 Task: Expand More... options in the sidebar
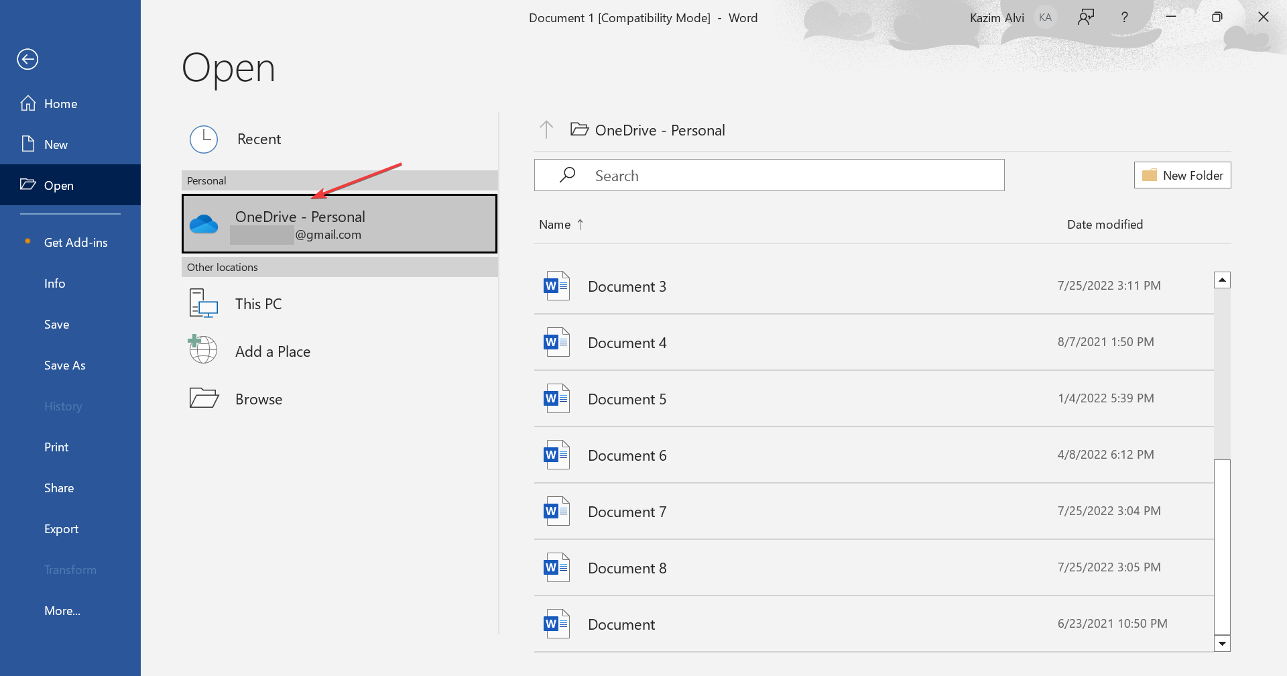[x=70, y=610]
